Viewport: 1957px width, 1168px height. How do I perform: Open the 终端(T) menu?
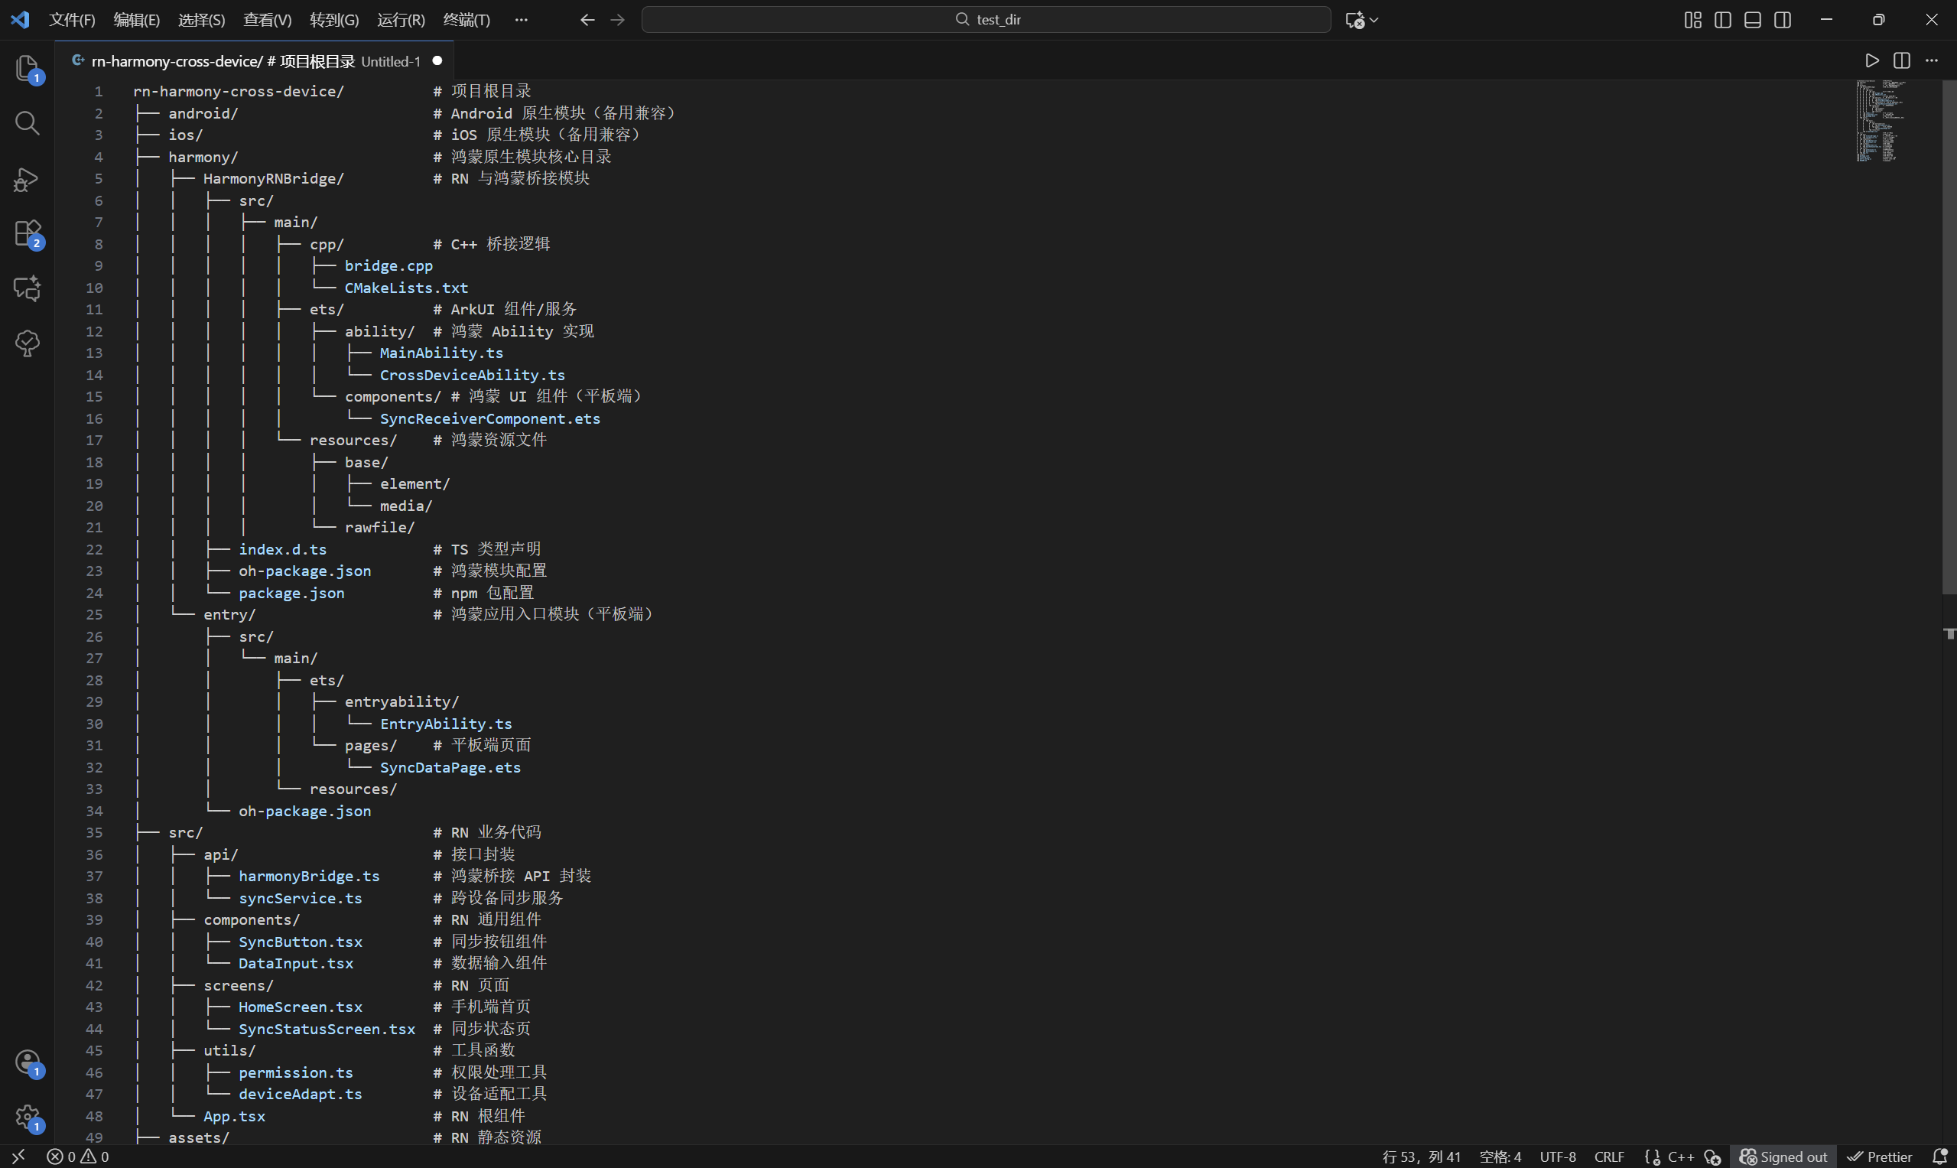[466, 20]
